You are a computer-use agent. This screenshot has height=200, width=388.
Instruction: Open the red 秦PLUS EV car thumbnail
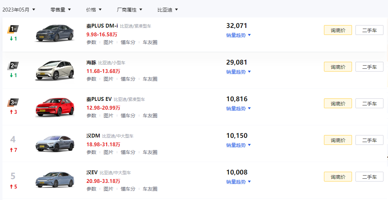coord(55,107)
